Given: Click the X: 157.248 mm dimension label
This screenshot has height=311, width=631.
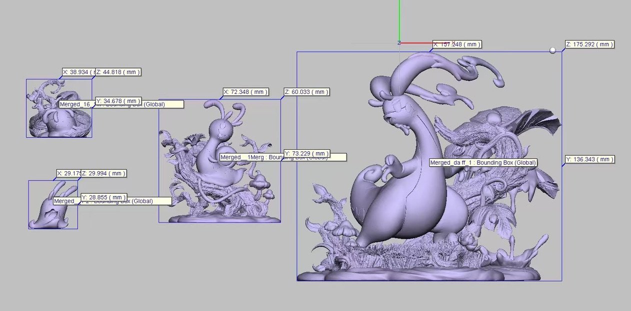Looking at the screenshot, I should pos(456,44).
